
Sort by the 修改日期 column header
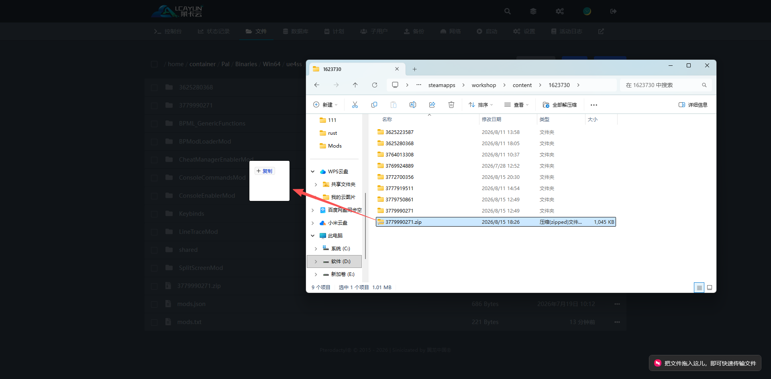coord(492,119)
